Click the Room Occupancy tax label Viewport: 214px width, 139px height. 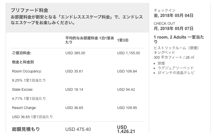pos(27,71)
